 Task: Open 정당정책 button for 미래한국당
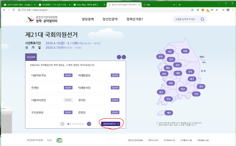coord(115,88)
